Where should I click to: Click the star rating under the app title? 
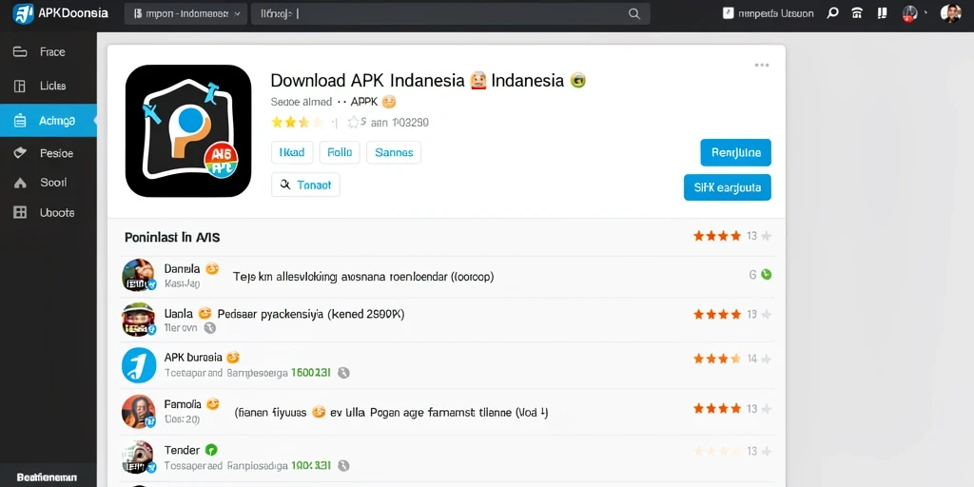click(298, 123)
